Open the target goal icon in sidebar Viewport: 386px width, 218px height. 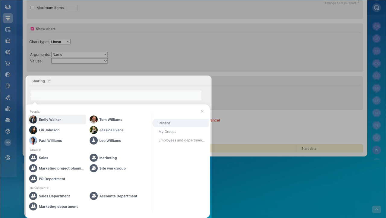coord(8,52)
